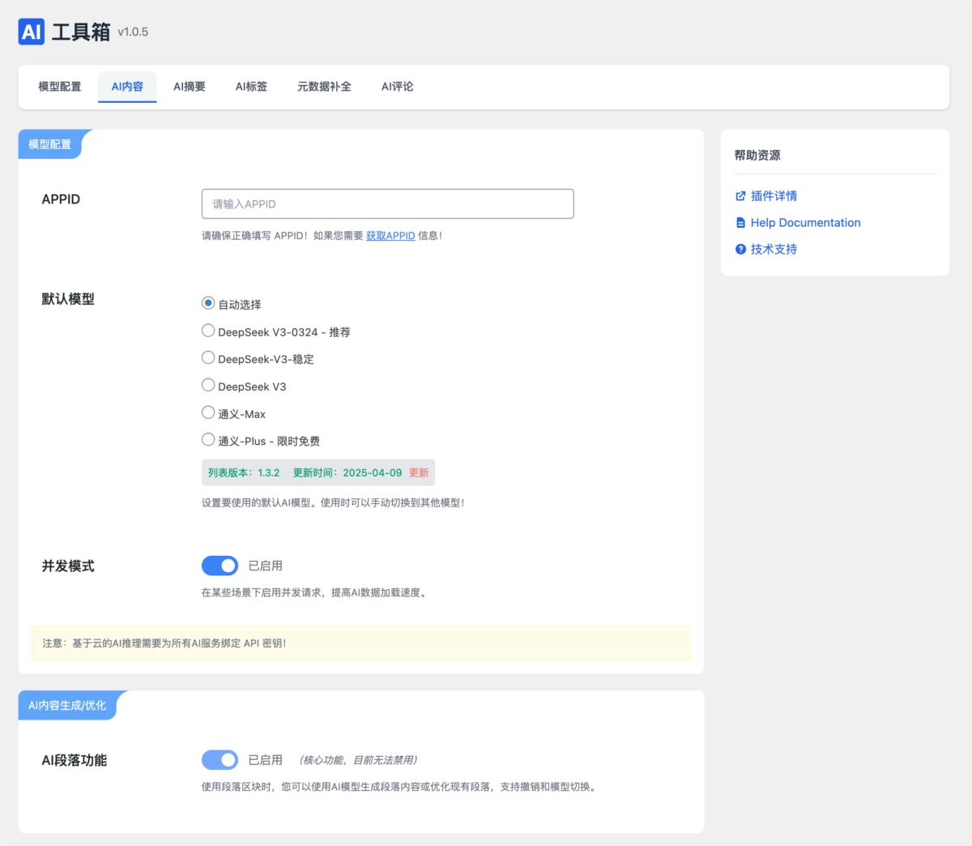Switch to the 模型配置 tab
The image size is (972, 846).
coord(60,87)
